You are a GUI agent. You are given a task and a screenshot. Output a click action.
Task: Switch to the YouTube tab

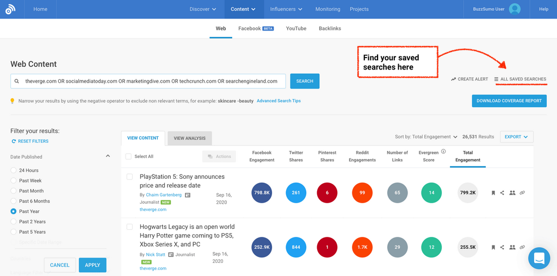pos(296,28)
